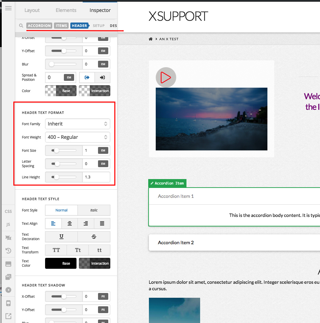Click the ACCORDION breadcrumb button
The width and height of the screenshot is (320, 323).
pyautogui.click(x=39, y=26)
